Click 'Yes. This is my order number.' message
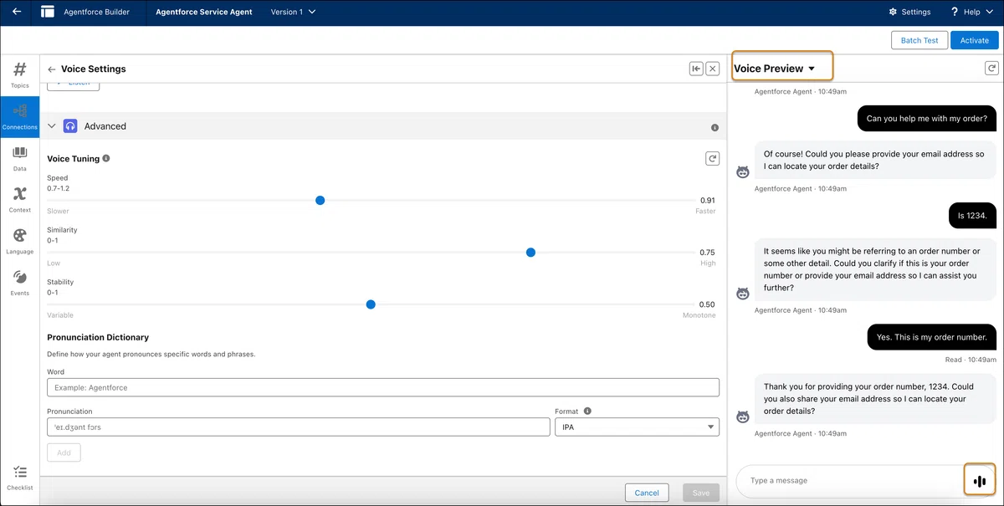Image resolution: width=1004 pixels, height=506 pixels. pos(932,338)
